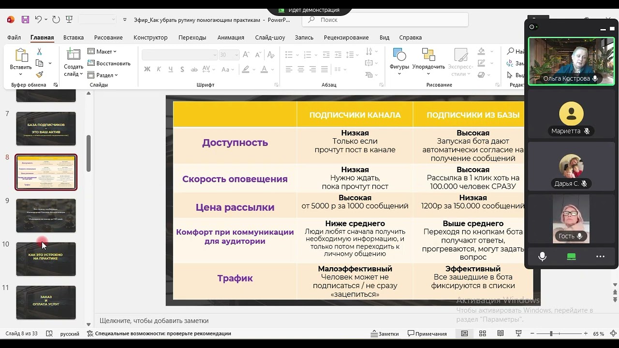
Task: Click the text highlight color marker
Action: pyautogui.click(x=246, y=69)
